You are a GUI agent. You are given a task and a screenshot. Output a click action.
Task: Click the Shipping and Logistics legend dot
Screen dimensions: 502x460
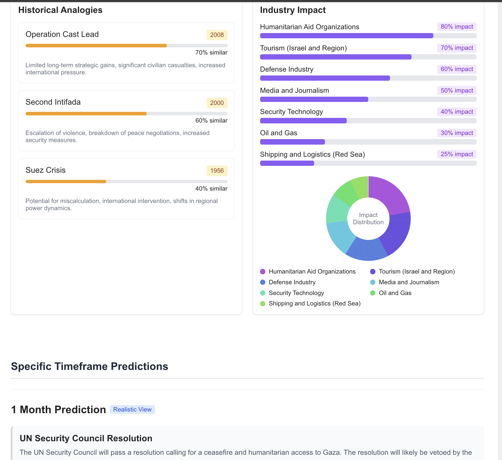[x=263, y=304]
